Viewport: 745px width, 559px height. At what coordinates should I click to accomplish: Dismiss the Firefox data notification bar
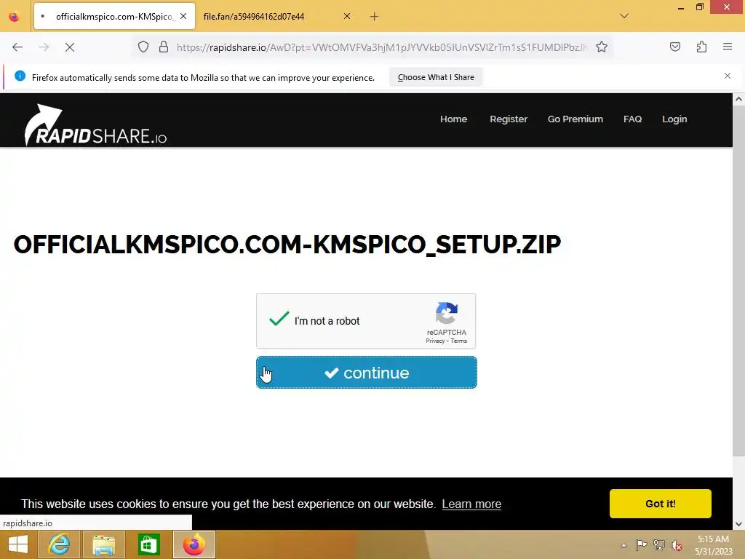coord(728,76)
